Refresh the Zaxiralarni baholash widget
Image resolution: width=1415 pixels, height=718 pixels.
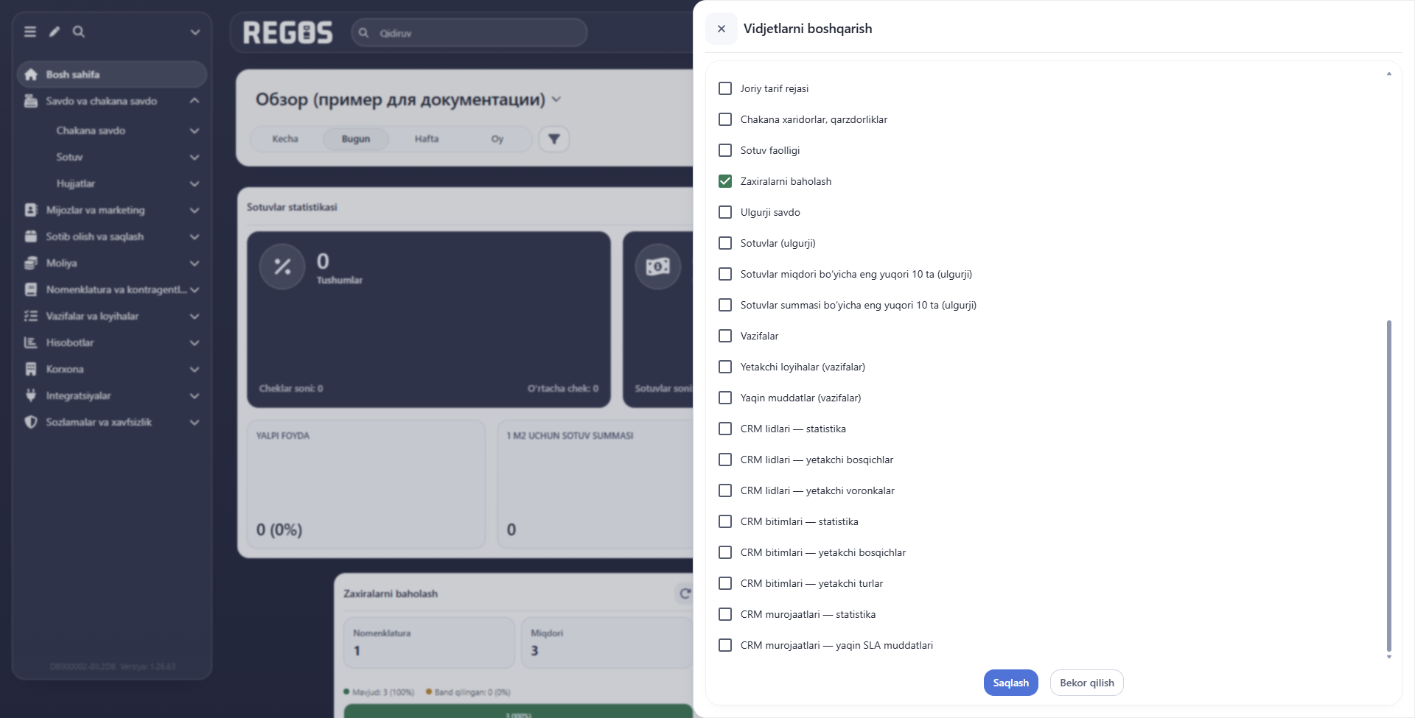click(685, 594)
